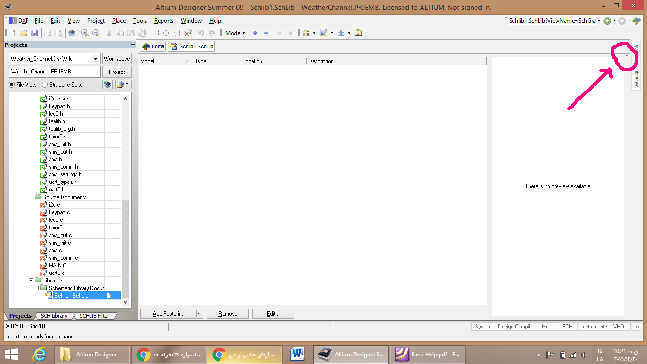Select the rectangular selection area tool
The width and height of the screenshot is (647, 364).
point(155,33)
